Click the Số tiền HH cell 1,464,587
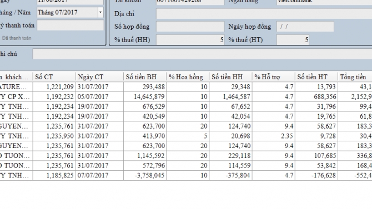 [230, 96]
